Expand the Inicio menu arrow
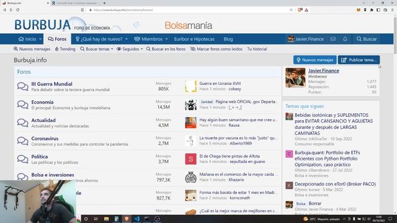Image resolution: width=397 pixels, height=223 pixels. coord(40,39)
